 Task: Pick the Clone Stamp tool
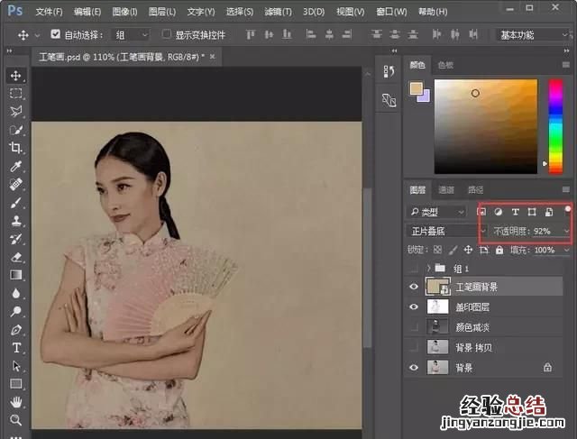[x=16, y=221]
